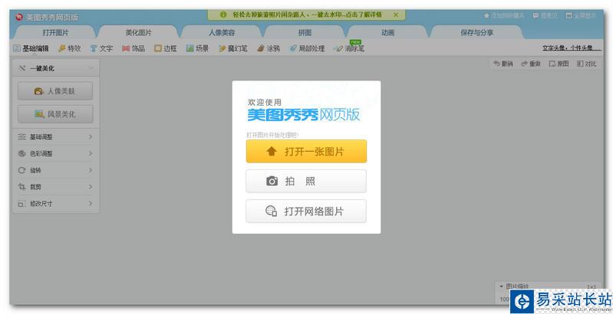
Task: Switch to the 人像美容 tab
Action: tap(221, 32)
